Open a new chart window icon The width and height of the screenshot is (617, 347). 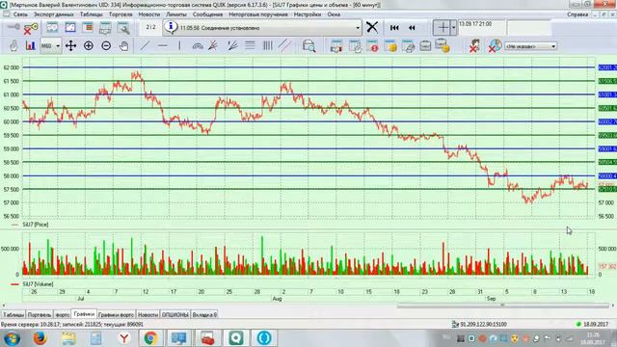pos(52,28)
